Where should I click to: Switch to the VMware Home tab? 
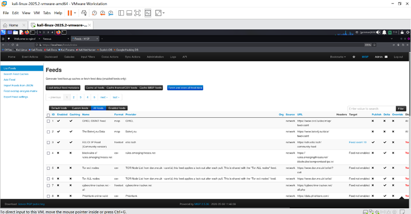point(13,25)
